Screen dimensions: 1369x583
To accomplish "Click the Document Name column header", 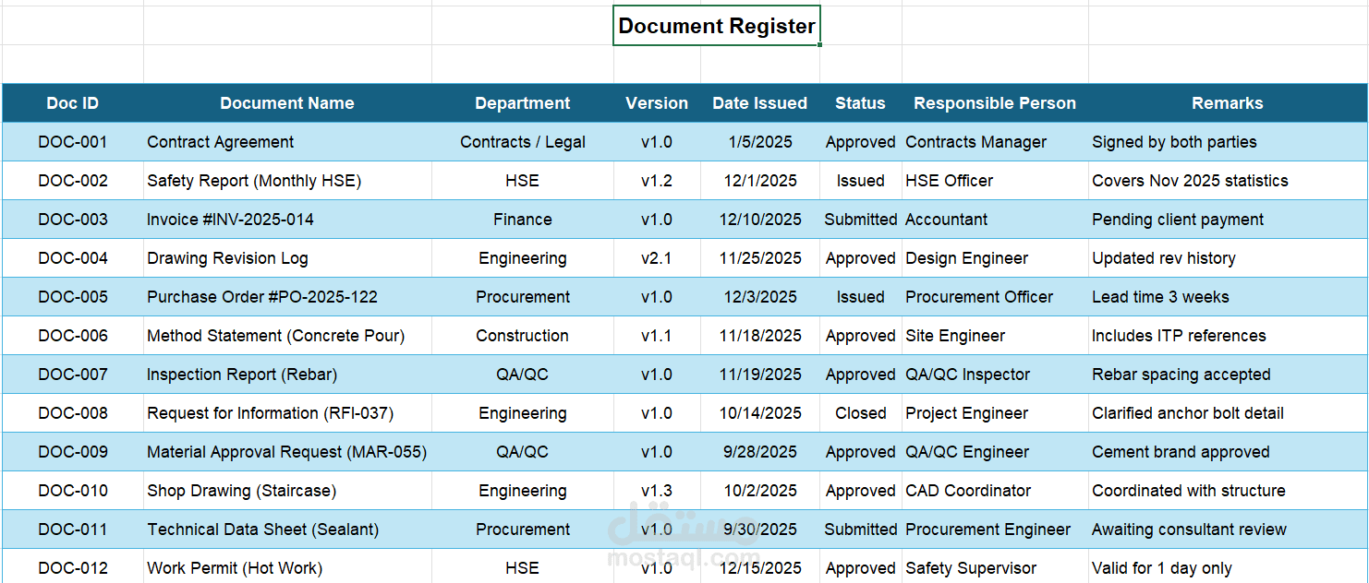I will click(287, 103).
